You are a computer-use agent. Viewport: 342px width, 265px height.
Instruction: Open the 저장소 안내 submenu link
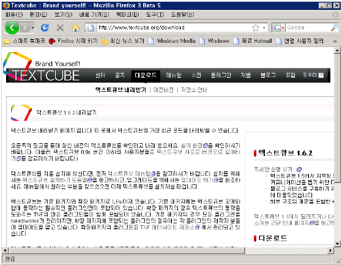194,90
